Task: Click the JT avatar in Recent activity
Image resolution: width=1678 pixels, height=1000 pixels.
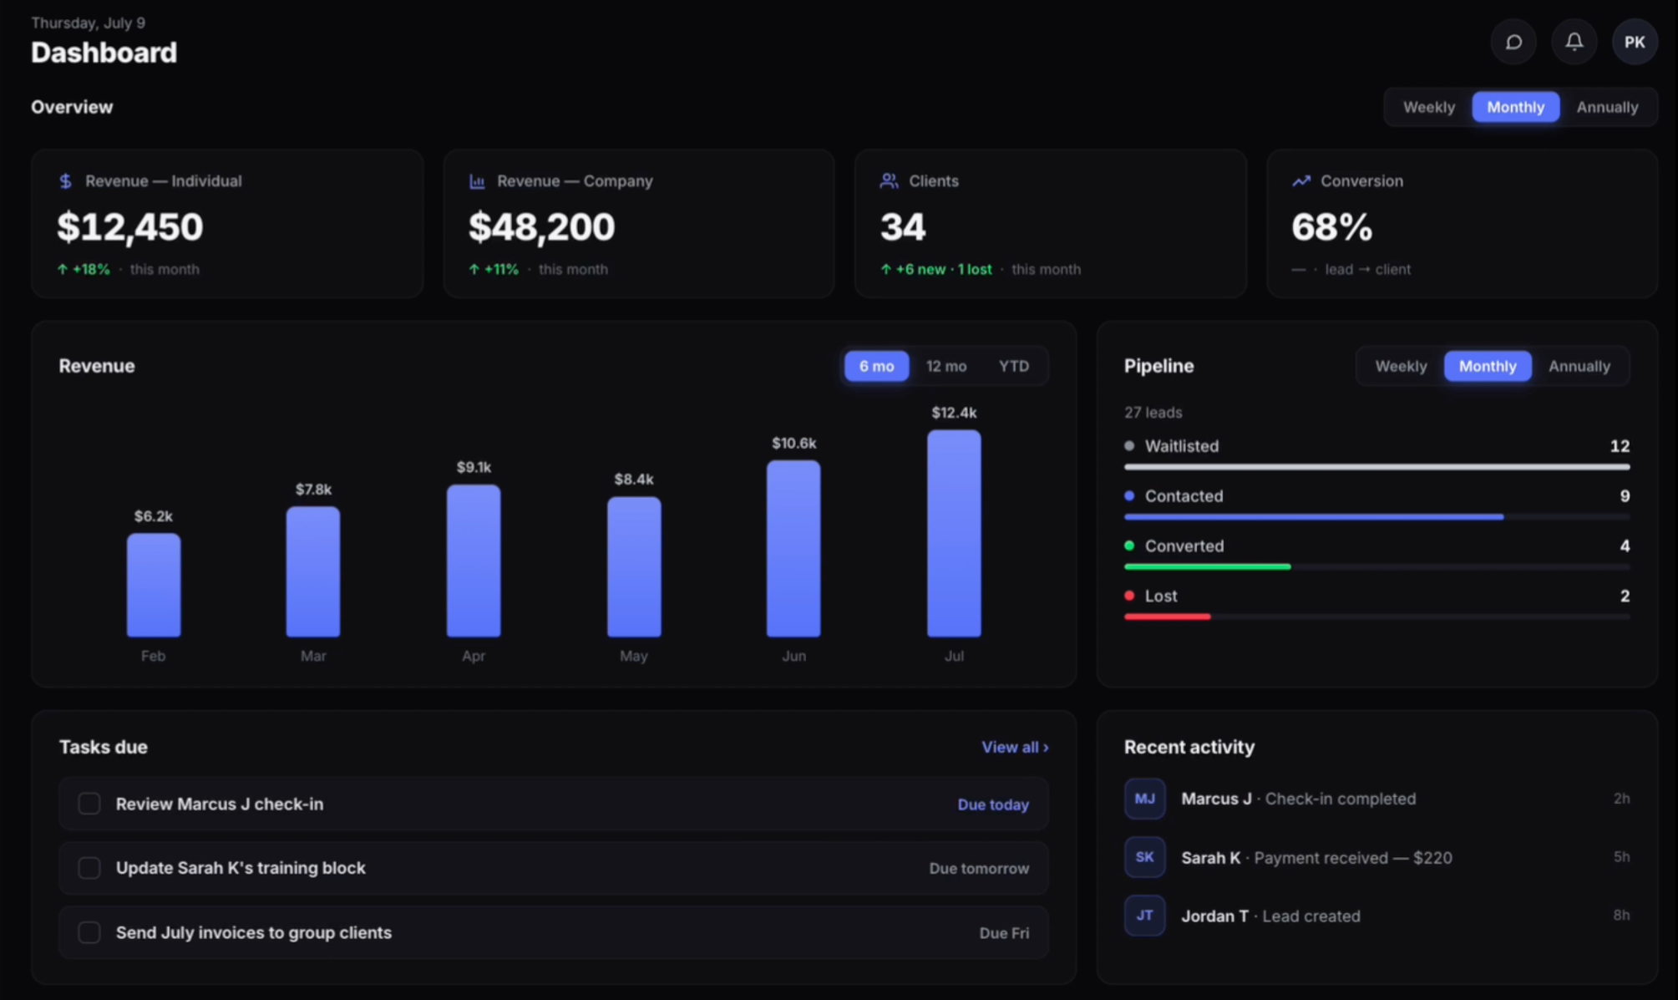Action: [x=1144, y=916]
